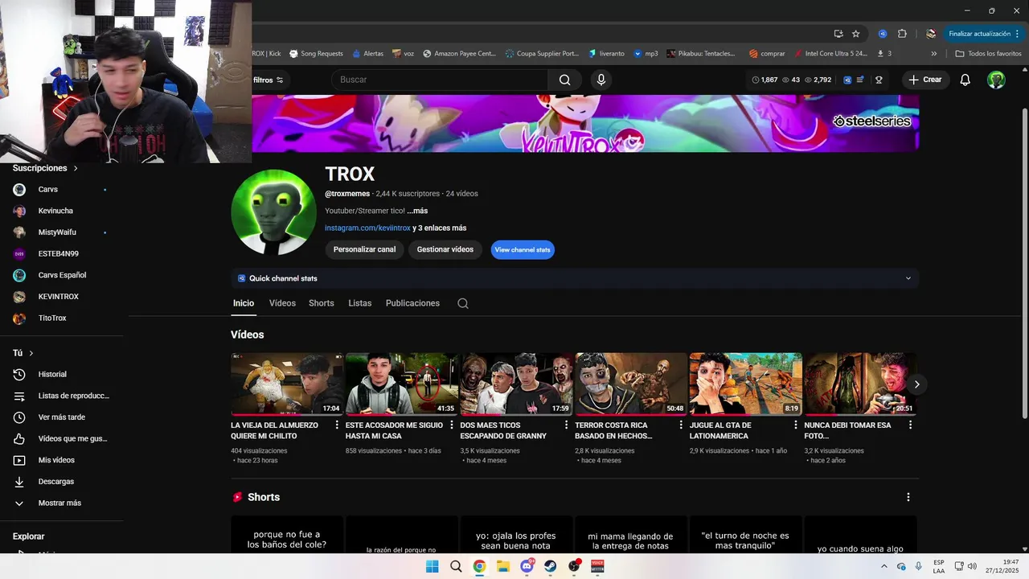Switch to the Shorts tab
Viewport: 1029px width, 579px height.
coord(322,303)
